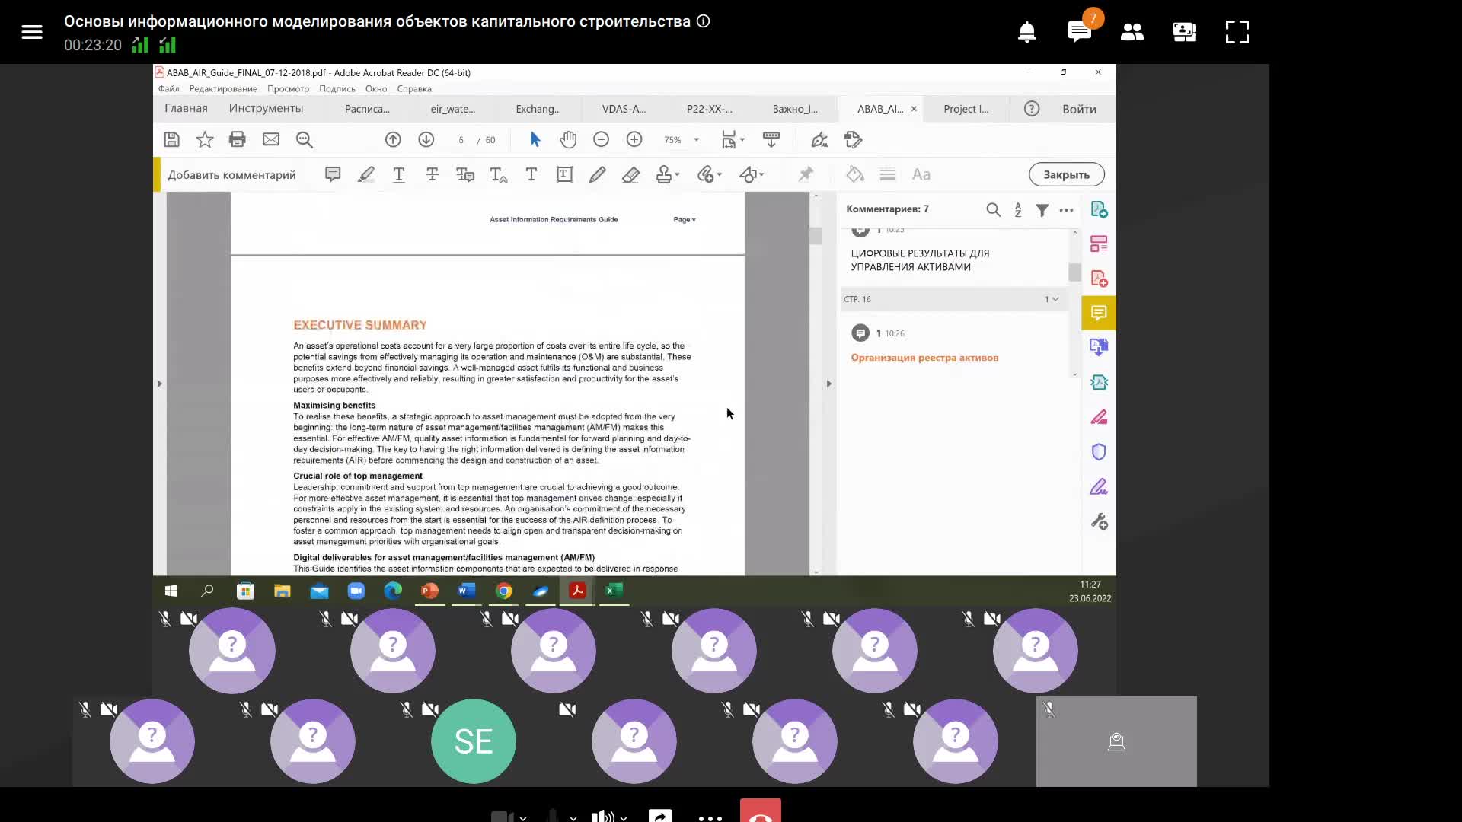Click the comments list scrollbar thumb

pyautogui.click(x=1074, y=272)
